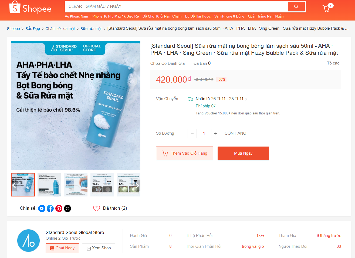Click the Mua Ngay button
Screen dimensions: 355x258
pyautogui.click(x=243, y=153)
